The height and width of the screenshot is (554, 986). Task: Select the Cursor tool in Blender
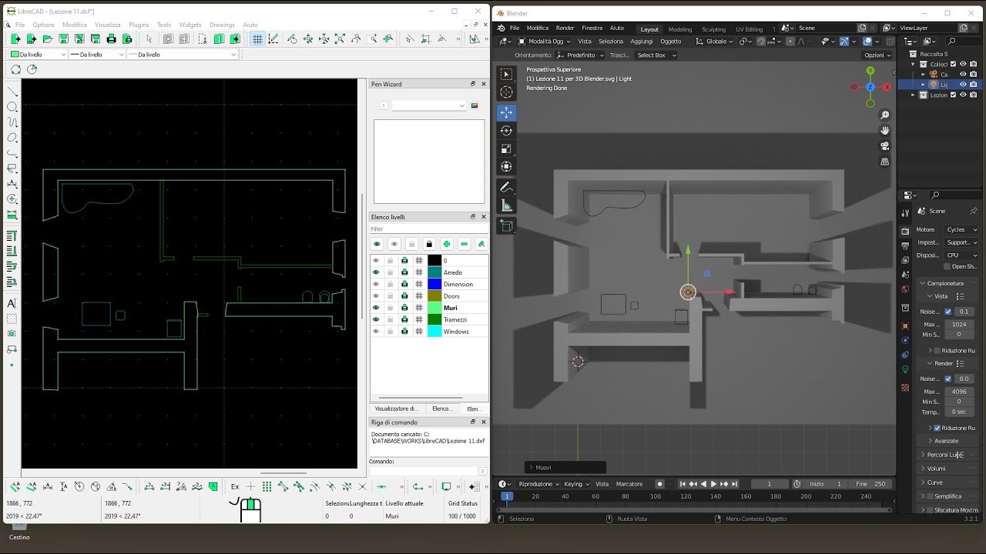click(506, 92)
